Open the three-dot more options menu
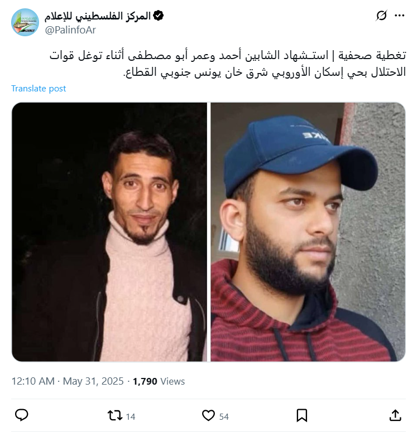 point(399,16)
